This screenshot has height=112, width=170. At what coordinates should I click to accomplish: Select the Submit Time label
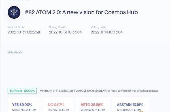(16, 27)
